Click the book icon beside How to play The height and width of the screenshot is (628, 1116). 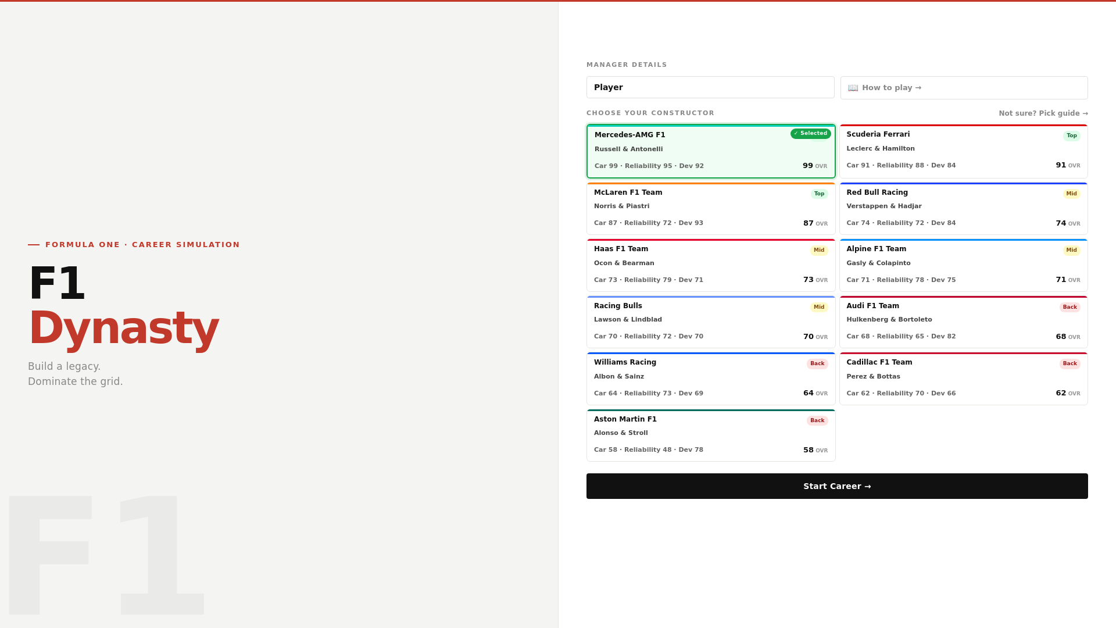[853, 88]
